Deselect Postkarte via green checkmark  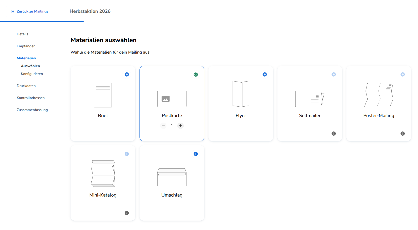196,74
